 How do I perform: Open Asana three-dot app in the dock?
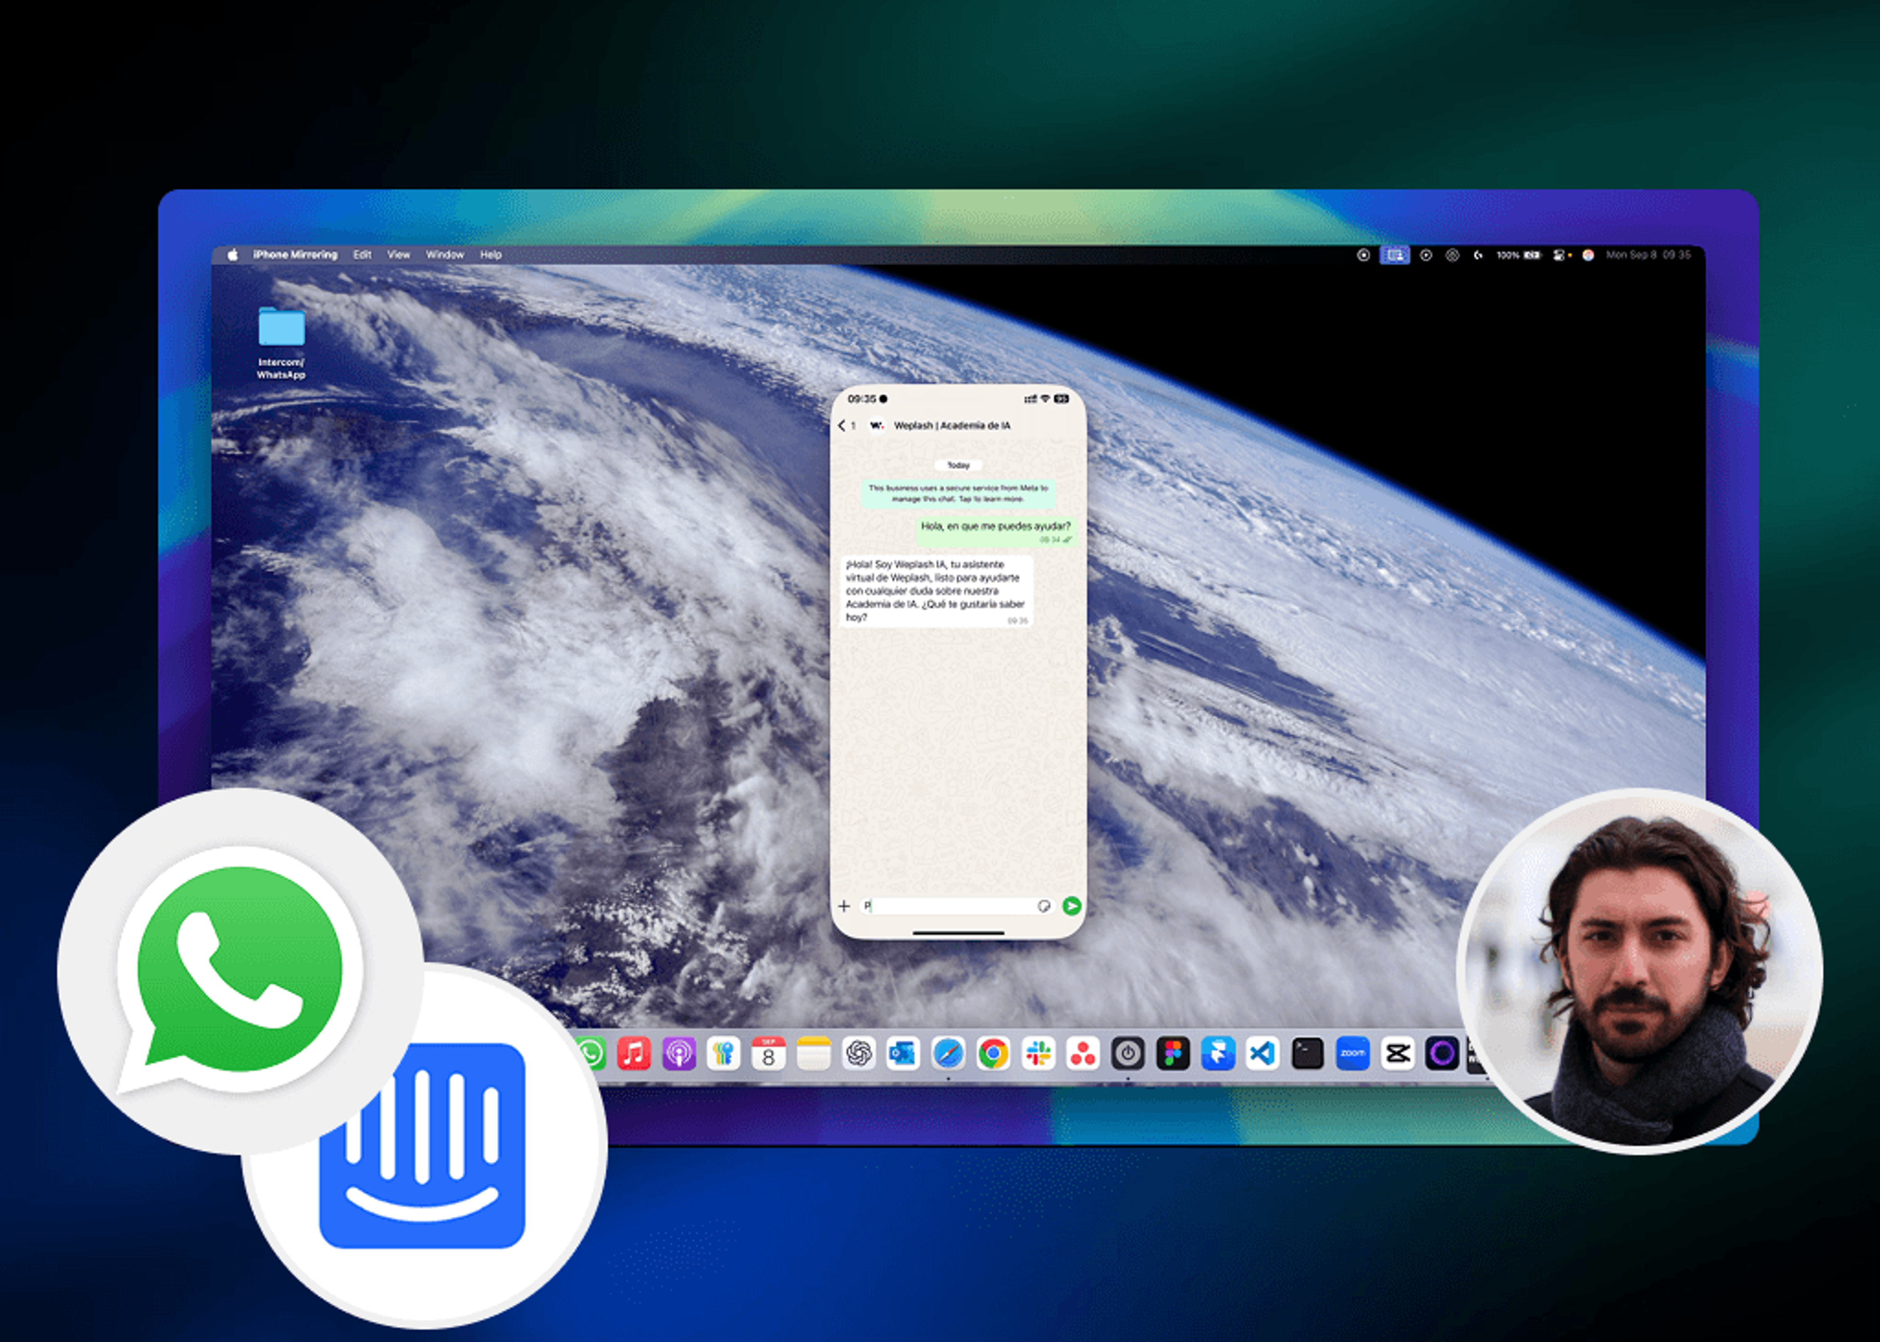click(x=1082, y=1054)
